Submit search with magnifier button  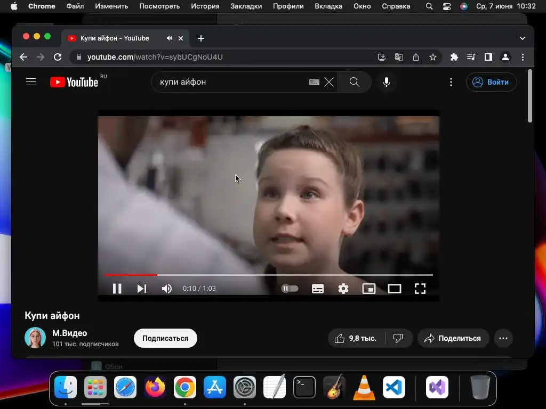[354, 82]
